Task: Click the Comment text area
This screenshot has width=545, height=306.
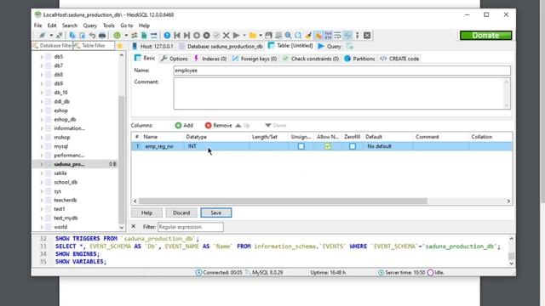Action: pos(342,93)
